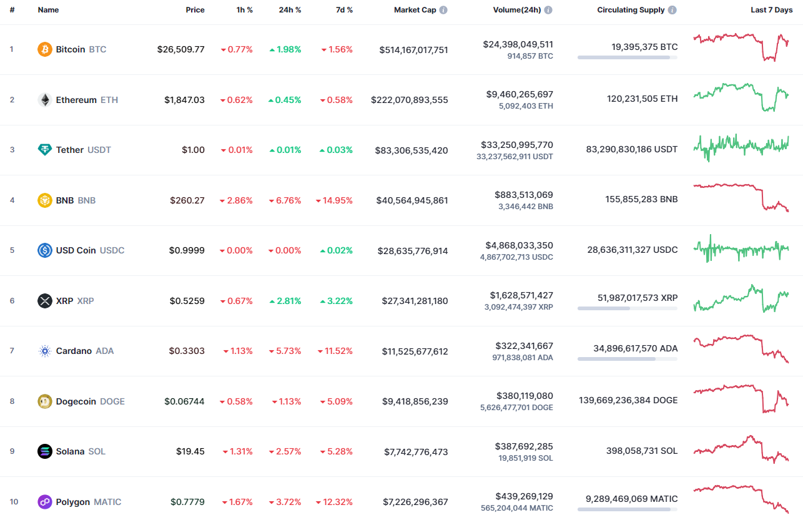
Task: Open the Market Cap info tooltip icon
Action: (x=443, y=9)
